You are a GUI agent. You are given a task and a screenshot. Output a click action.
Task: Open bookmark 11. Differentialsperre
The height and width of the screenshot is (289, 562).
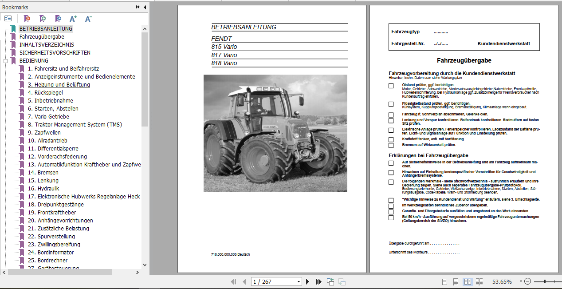tap(53, 149)
